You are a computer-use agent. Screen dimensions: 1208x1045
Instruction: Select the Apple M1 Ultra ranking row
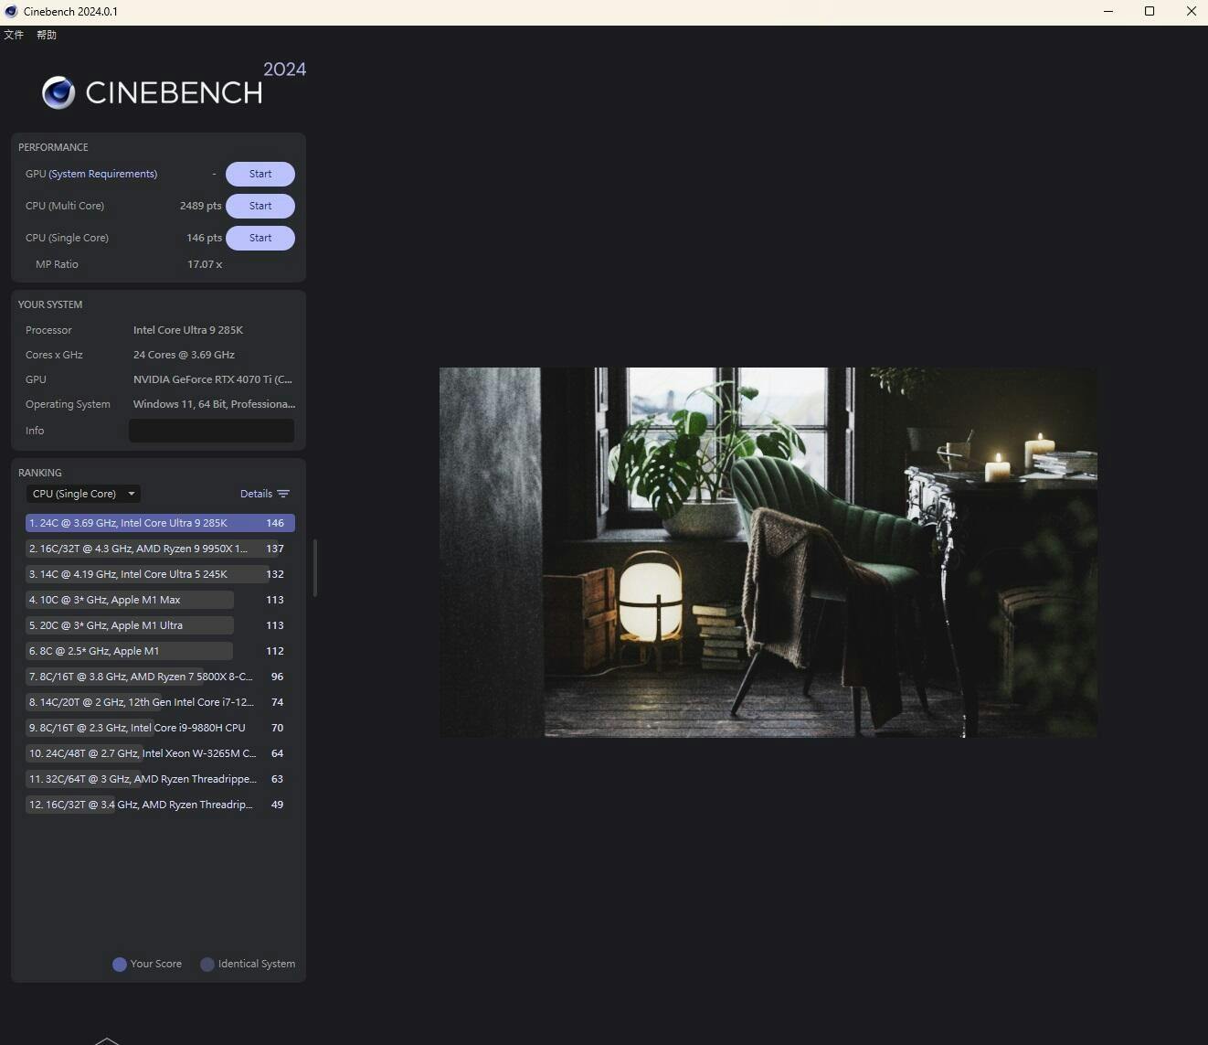click(x=160, y=625)
